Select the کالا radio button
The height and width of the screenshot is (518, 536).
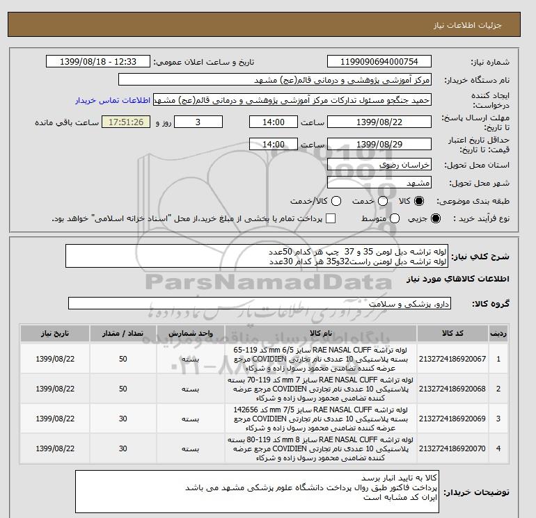(419, 201)
